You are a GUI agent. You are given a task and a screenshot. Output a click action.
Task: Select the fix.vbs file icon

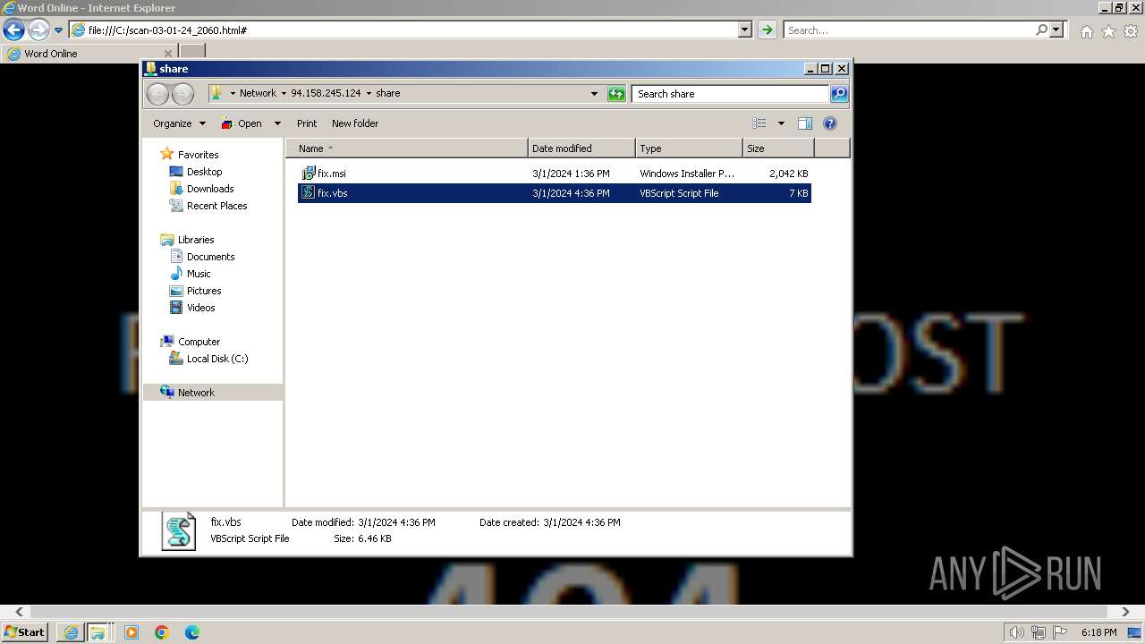coord(308,192)
